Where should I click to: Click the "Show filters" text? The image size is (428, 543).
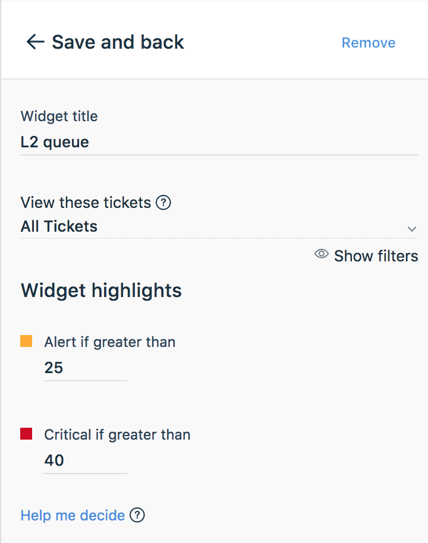[x=376, y=256]
